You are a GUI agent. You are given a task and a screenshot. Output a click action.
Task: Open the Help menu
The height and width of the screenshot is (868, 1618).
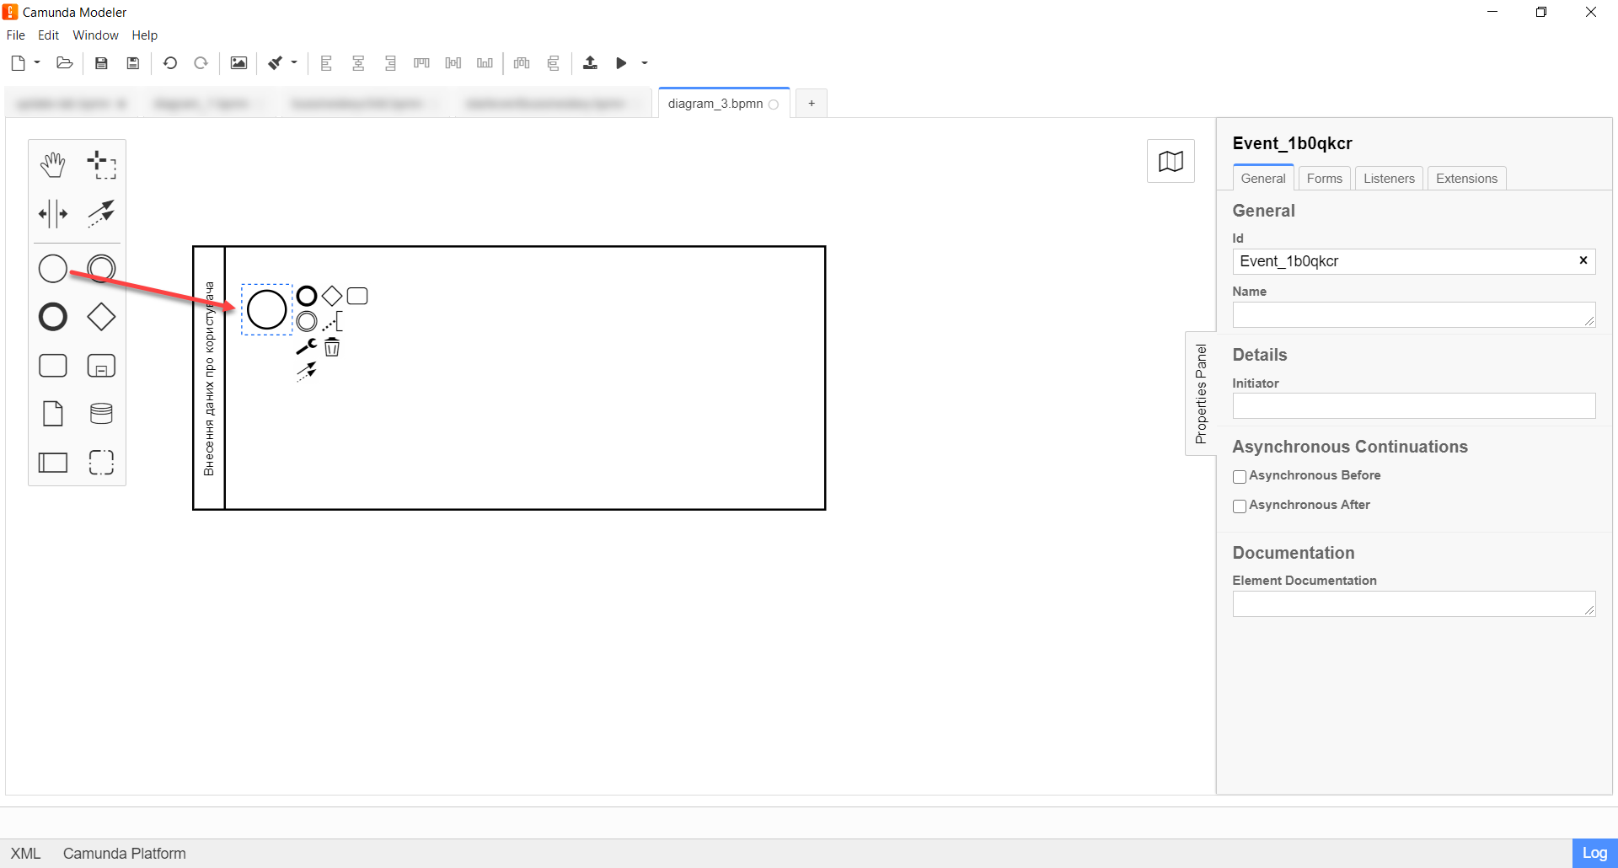[144, 35]
